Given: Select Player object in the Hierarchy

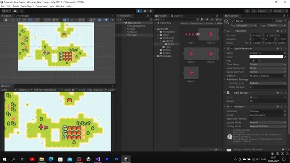Looking at the screenshot, I should [x=134, y=35].
